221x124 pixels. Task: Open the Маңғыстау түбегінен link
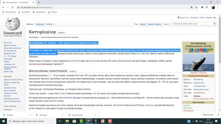[x=140, y=53]
